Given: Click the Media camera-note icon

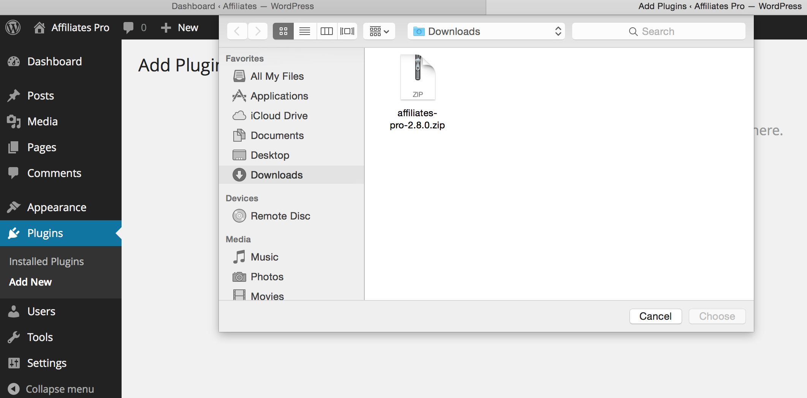Looking at the screenshot, I should tap(14, 122).
